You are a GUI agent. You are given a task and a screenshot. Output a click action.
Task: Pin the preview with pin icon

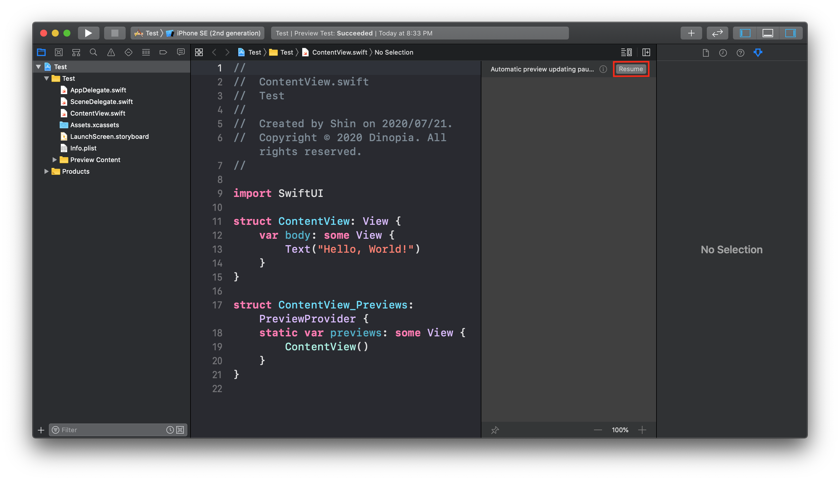pyautogui.click(x=495, y=430)
